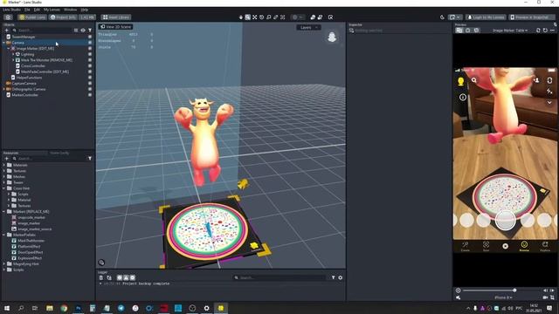
Task: Expand the Magnifying Hint folder
Action: pyautogui.click(x=3, y=263)
